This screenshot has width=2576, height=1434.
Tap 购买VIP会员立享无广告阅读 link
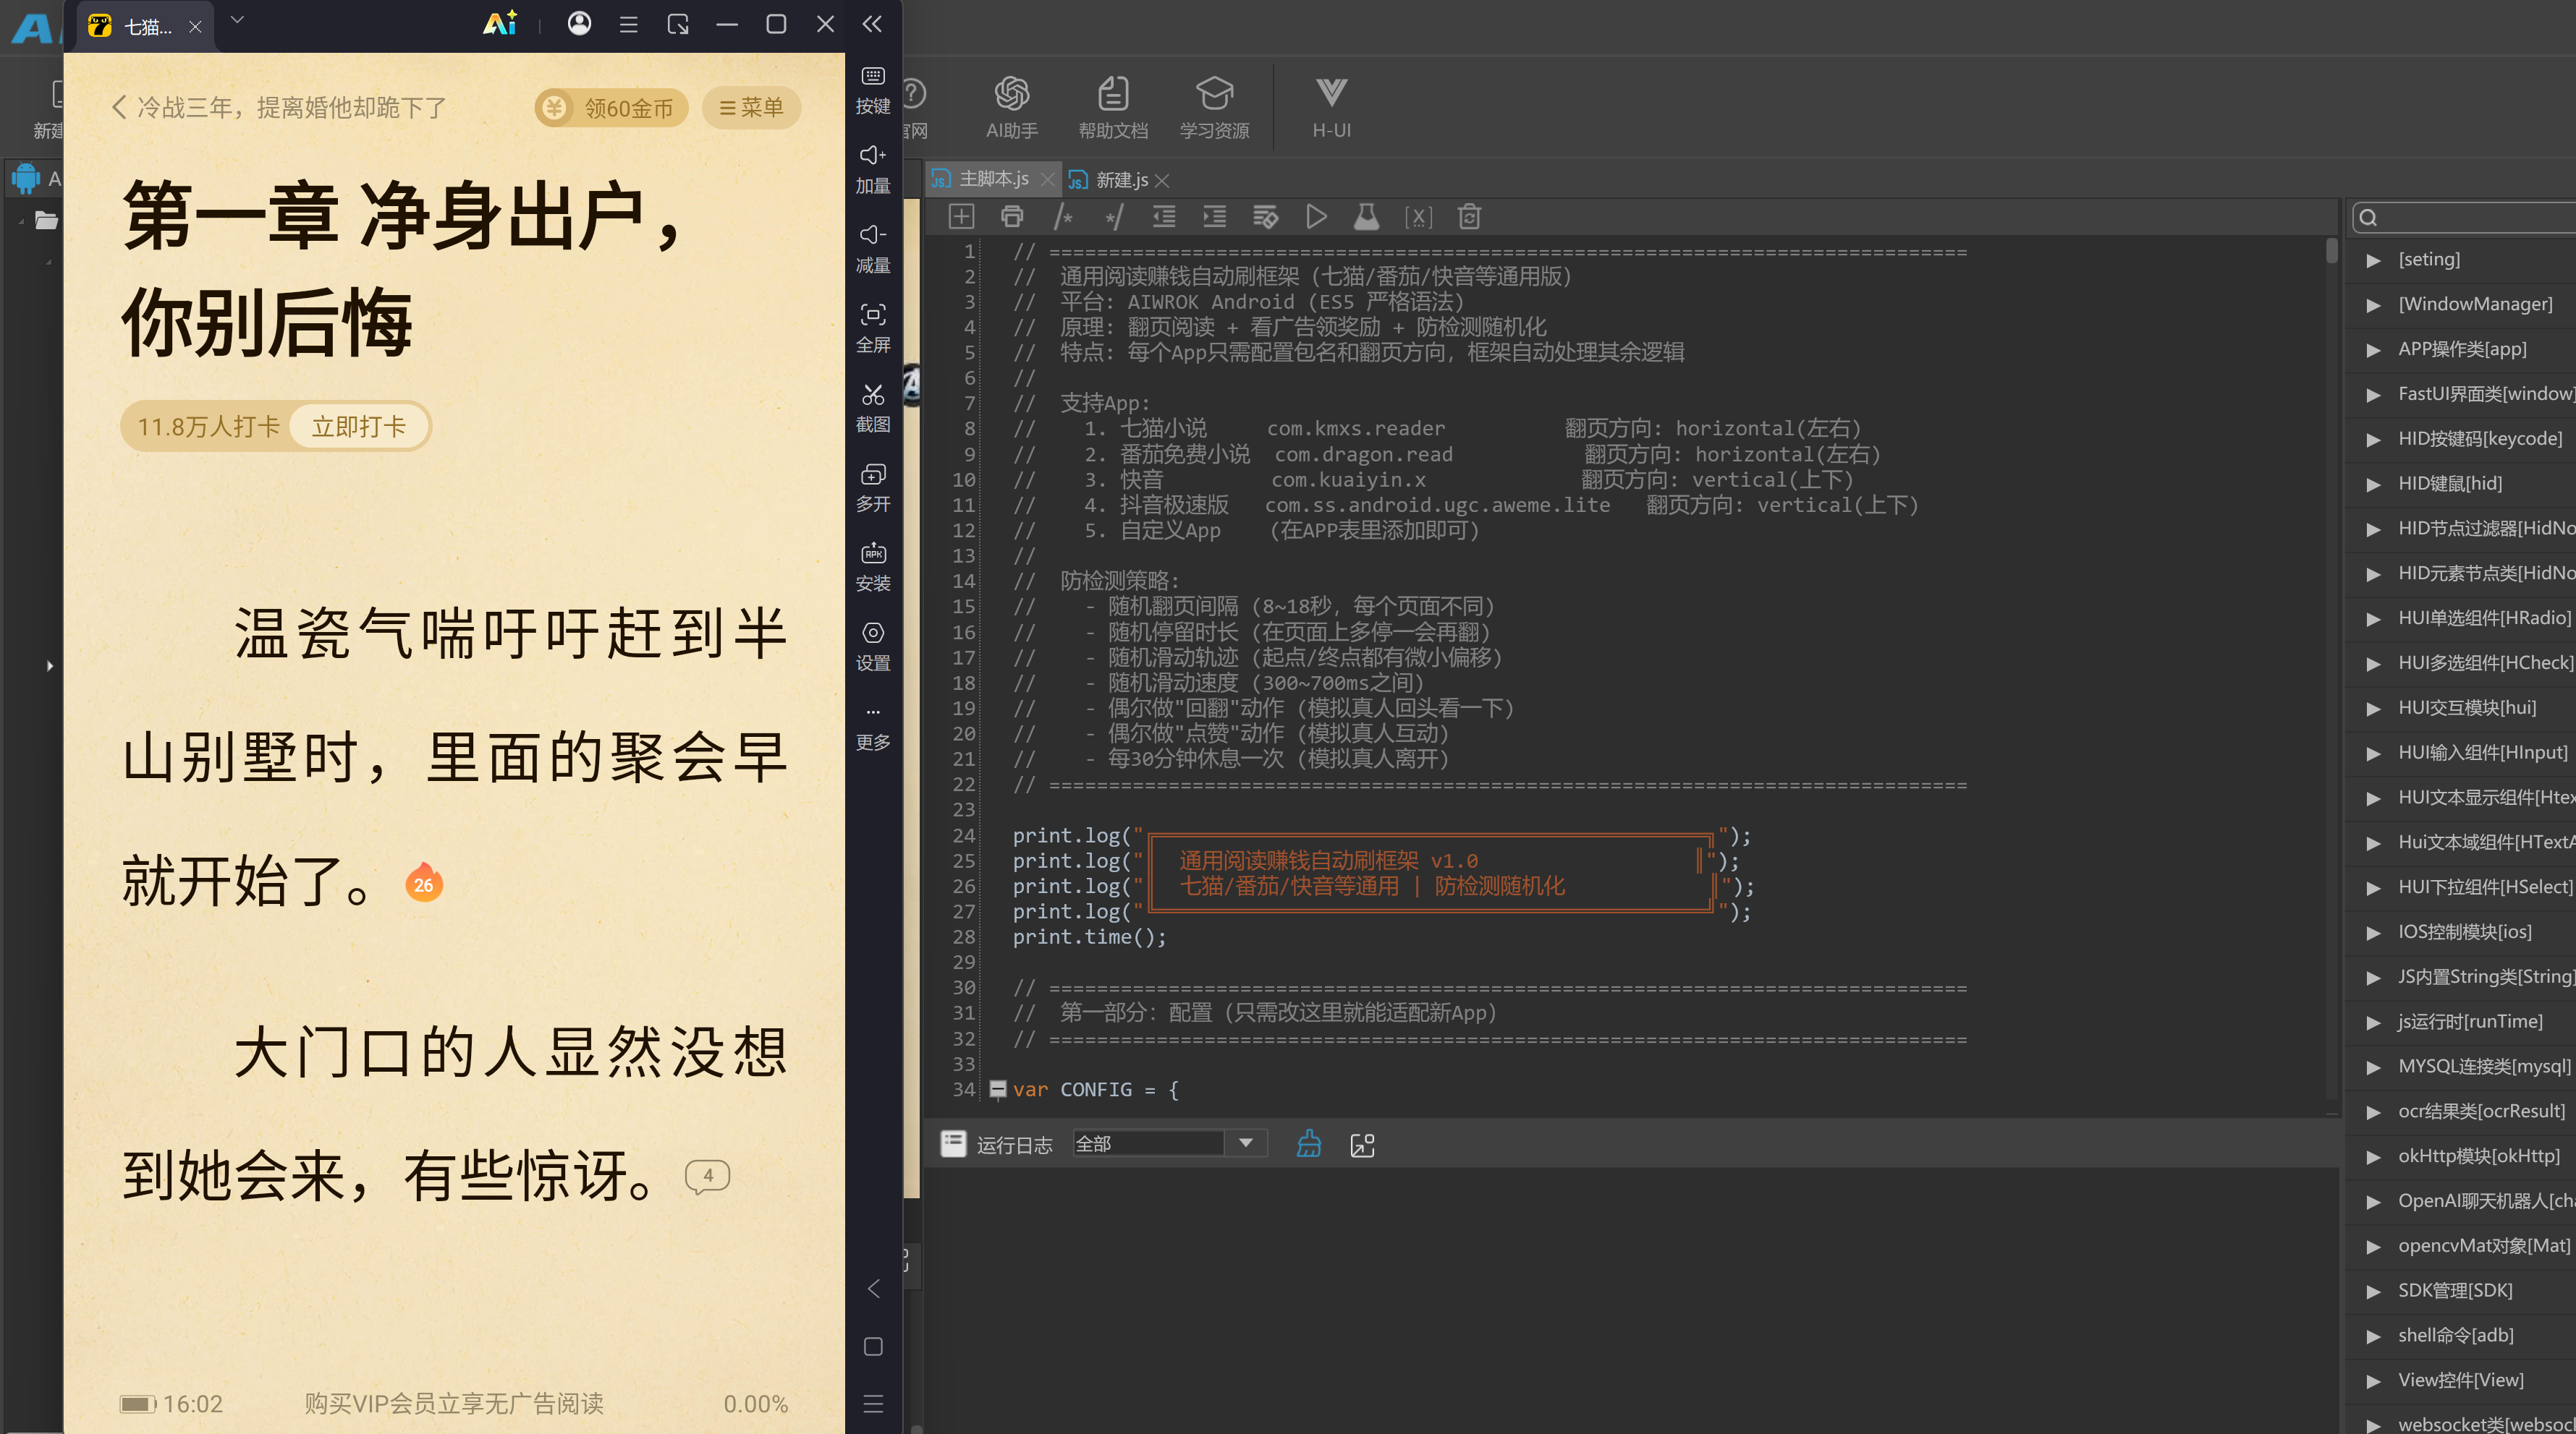tap(454, 1403)
